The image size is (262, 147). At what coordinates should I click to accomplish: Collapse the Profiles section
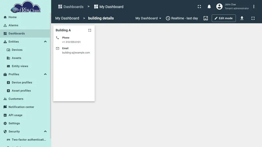(x=45, y=74)
